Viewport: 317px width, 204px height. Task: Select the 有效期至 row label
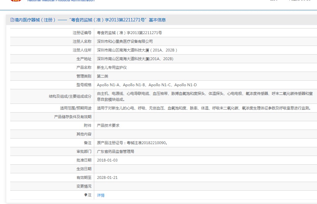[84, 178]
